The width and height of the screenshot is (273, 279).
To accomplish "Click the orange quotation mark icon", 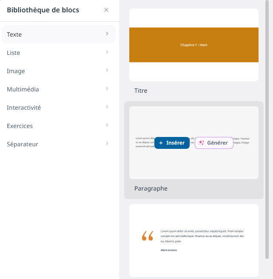I will (x=148, y=236).
